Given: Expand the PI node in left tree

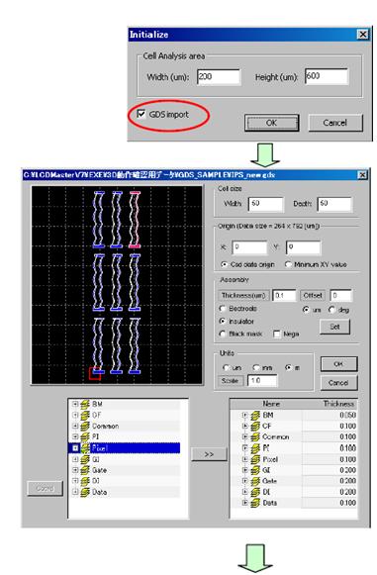Looking at the screenshot, I should [75, 436].
